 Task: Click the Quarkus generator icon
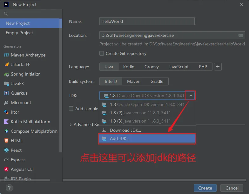pyautogui.click(x=6, y=93)
